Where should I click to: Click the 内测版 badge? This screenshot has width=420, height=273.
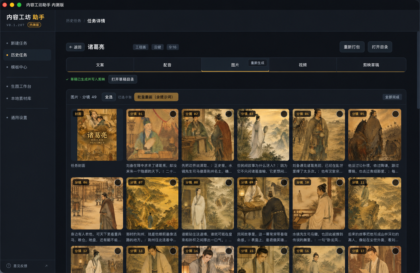coord(34,25)
